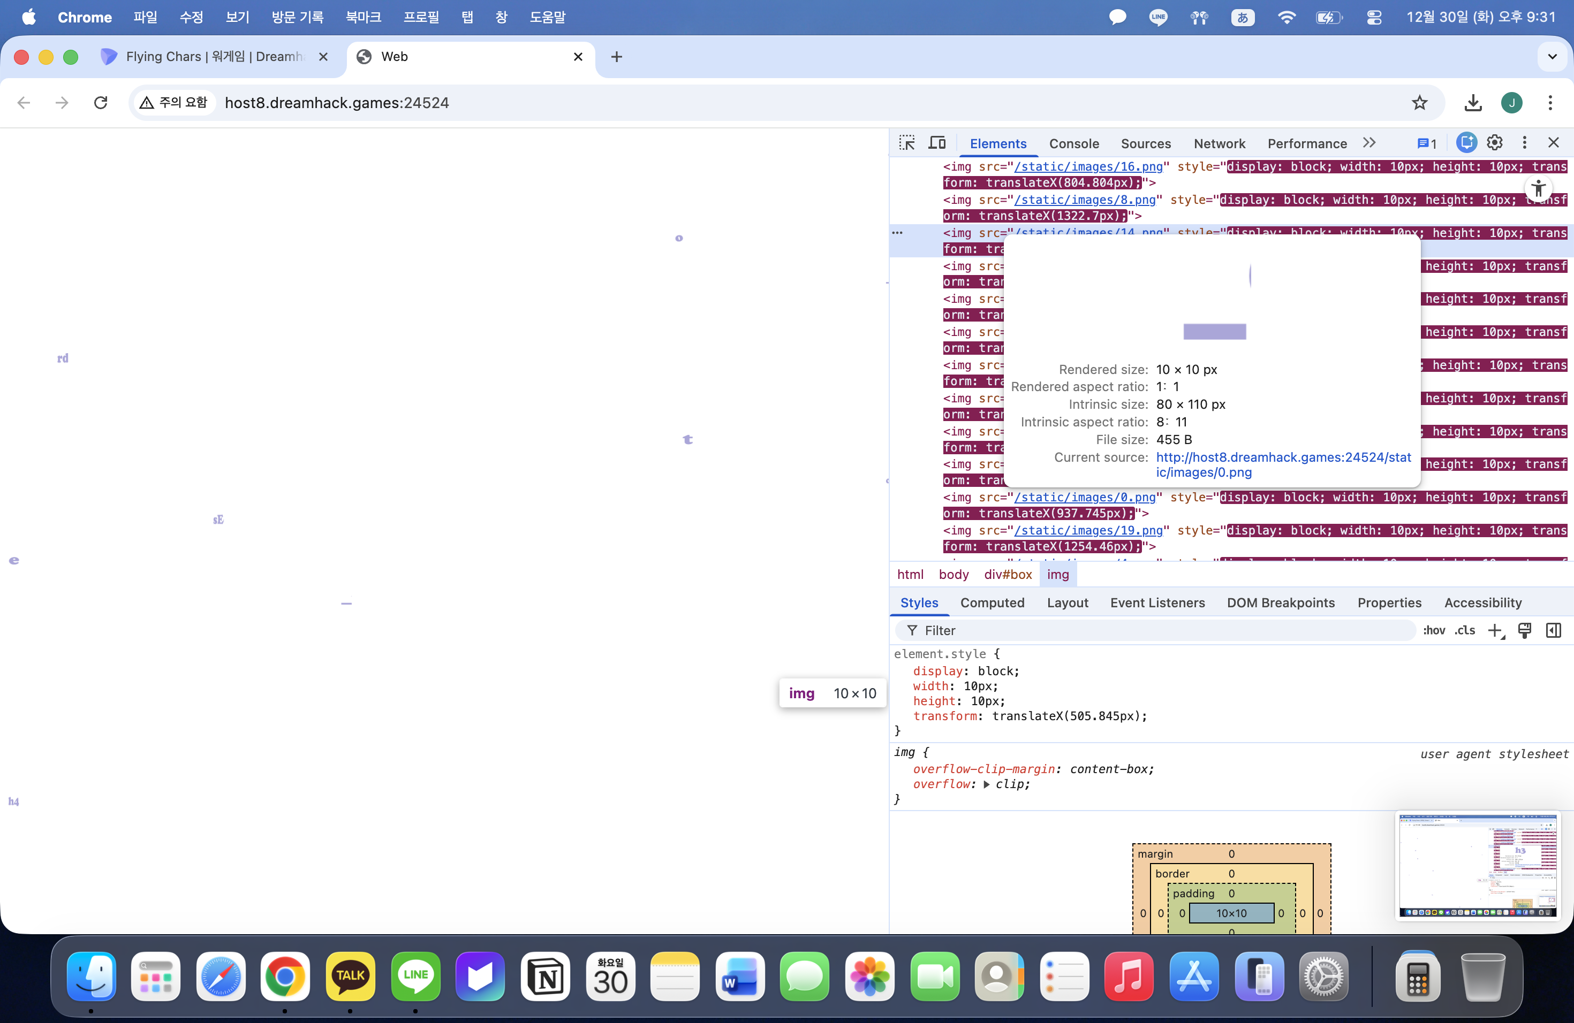Activate the inspect element picker icon
The height and width of the screenshot is (1023, 1574).
(x=907, y=143)
